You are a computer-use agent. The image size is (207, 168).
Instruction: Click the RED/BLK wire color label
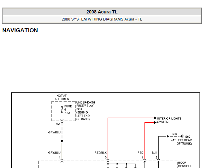[x=100, y=153]
